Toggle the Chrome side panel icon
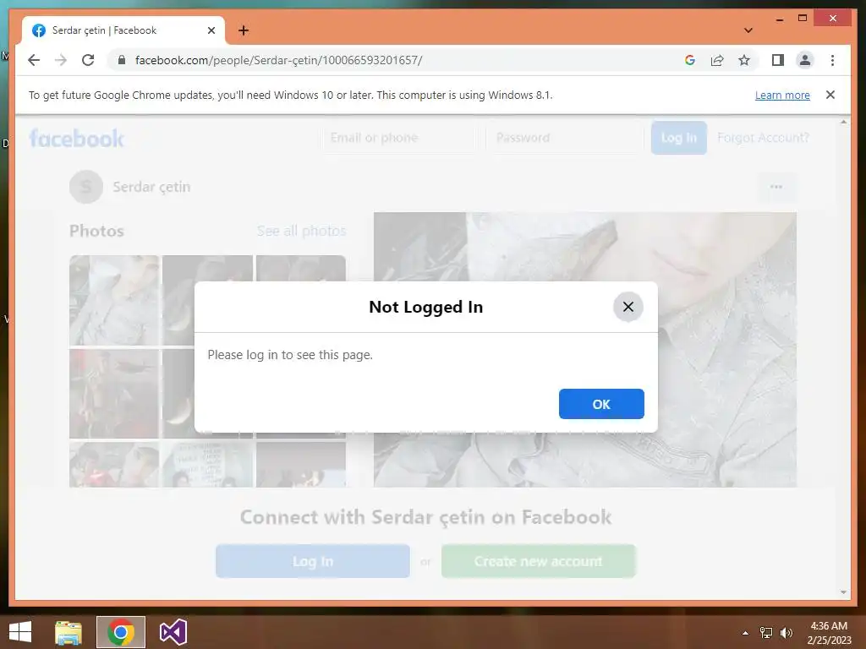The image size is (866, 649). (x=778, y=60)
